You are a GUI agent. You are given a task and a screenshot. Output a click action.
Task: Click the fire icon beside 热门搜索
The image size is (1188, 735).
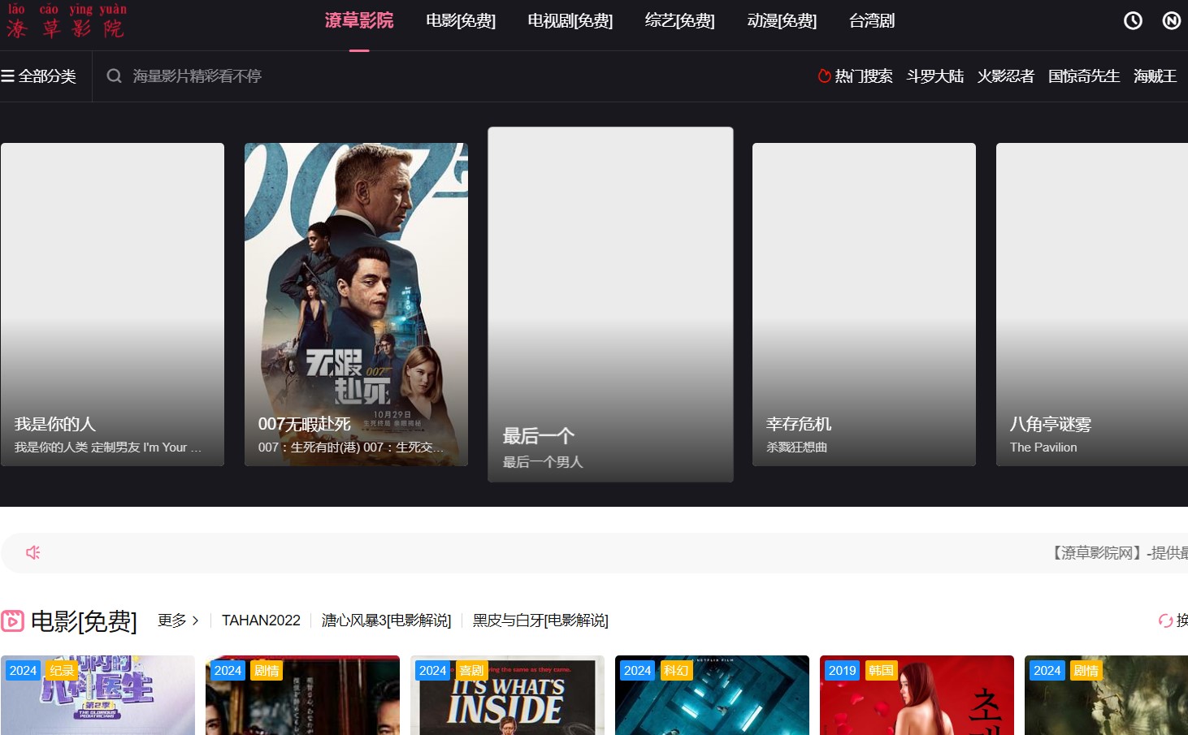point(824,76)
